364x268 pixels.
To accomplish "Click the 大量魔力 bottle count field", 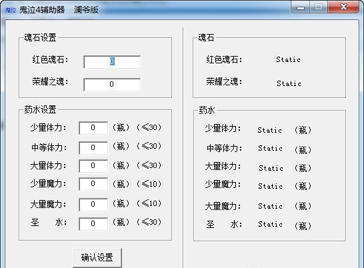I will click(93, 205).
